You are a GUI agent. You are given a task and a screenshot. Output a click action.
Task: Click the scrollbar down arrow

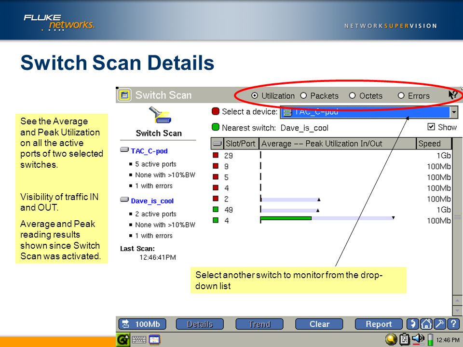[x=457, y=311]
